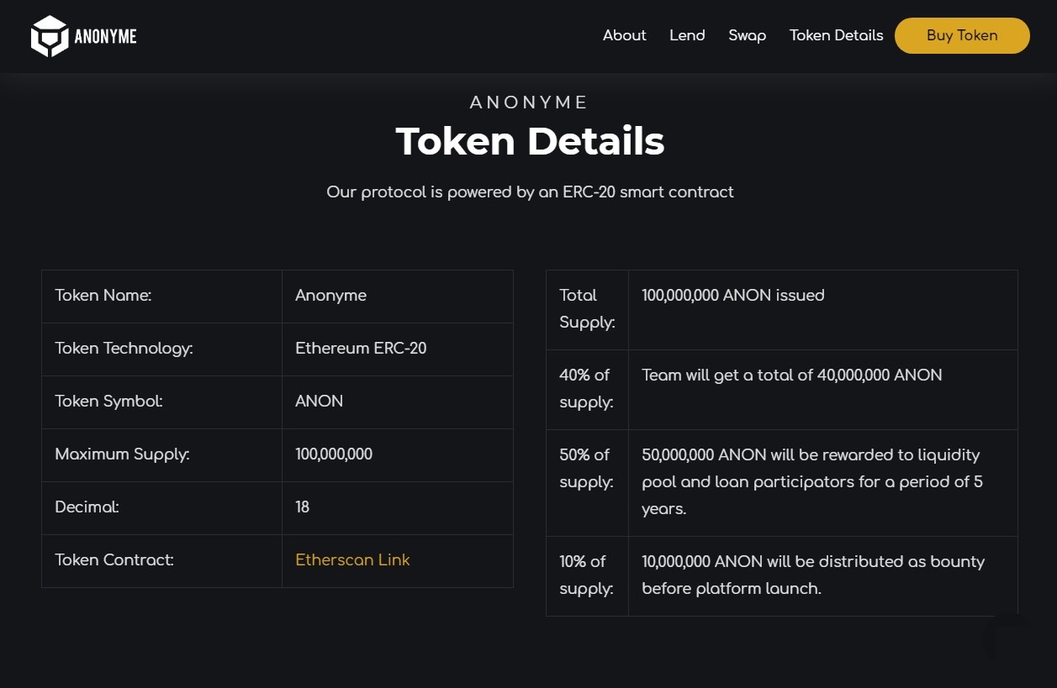Select Token Details in the navigation
Image resolution: width=1057 pixels, height=688 pixels.
[836, 35]
